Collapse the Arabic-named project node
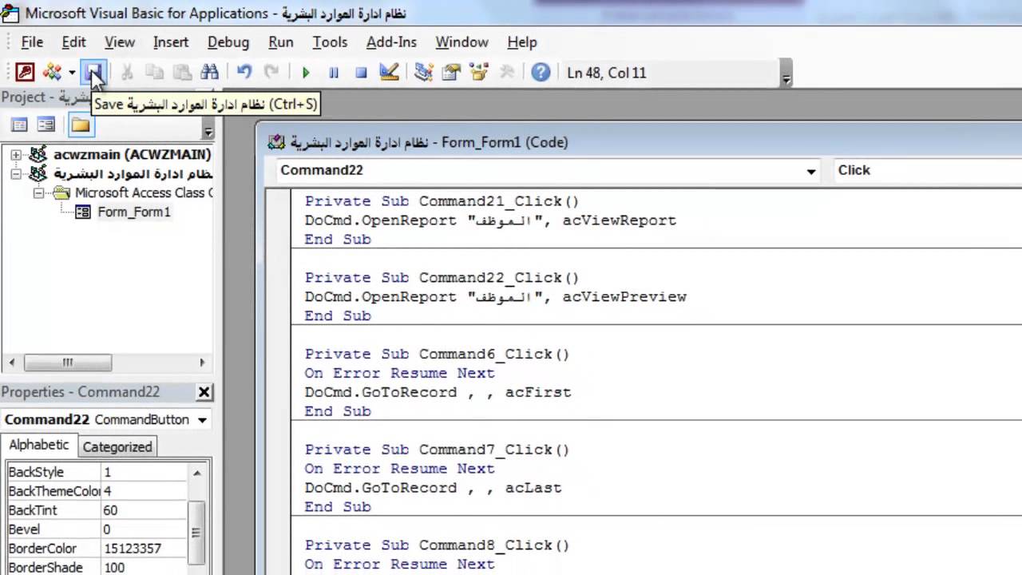The image size is (1022, 575). pyautogui.click(x=15, y=173)
